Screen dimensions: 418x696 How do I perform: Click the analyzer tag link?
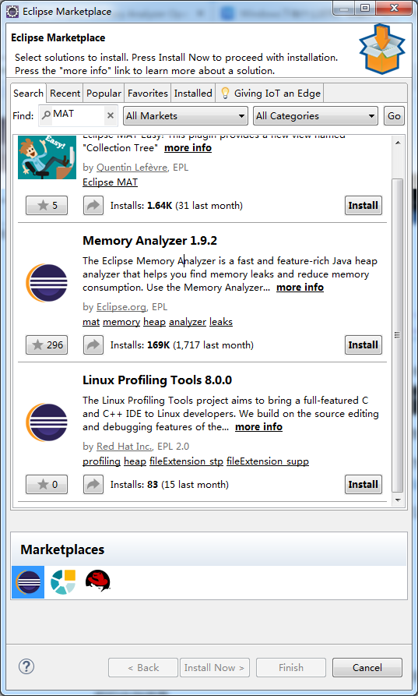click(188, 322)
